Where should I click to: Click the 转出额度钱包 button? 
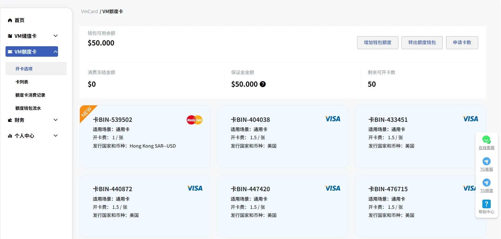(x=422, y=43)
